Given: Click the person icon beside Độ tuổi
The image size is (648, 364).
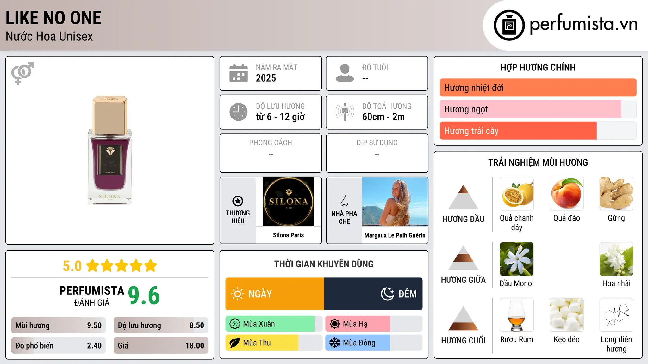Looking at the screenshot, I should [x=345, y=73].
